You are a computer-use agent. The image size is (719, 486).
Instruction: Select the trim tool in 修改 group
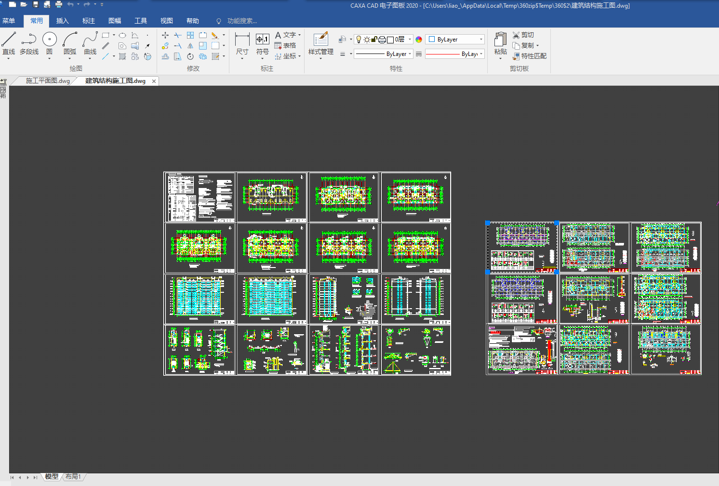tap(178, 35)
